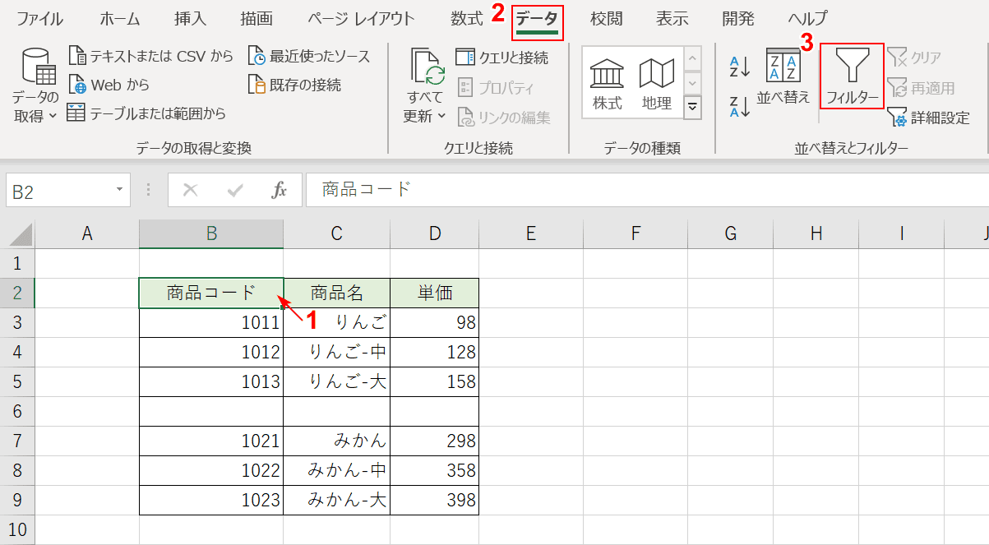Select cell containing みかん-大
The height and width of the screenshot is (545, 989).
click(x=337, y=500)
